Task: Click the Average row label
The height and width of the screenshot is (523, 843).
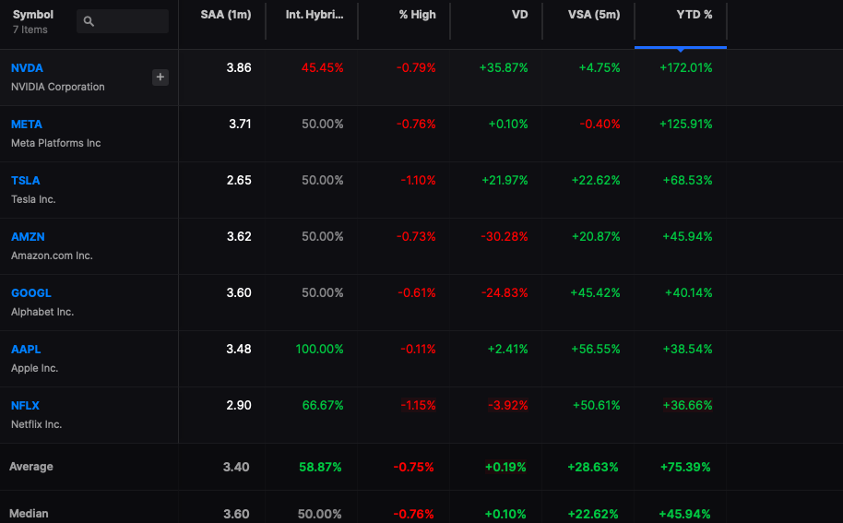Action: pos(31,467)
